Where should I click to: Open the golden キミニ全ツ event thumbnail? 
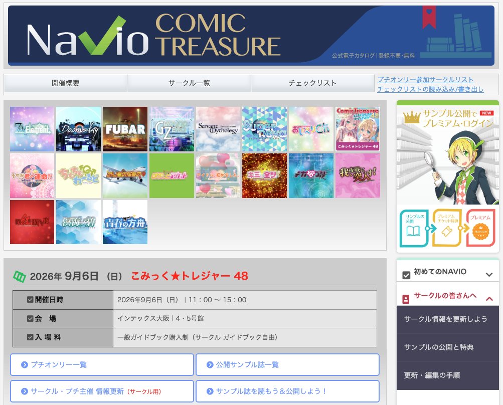coord(265,175)
